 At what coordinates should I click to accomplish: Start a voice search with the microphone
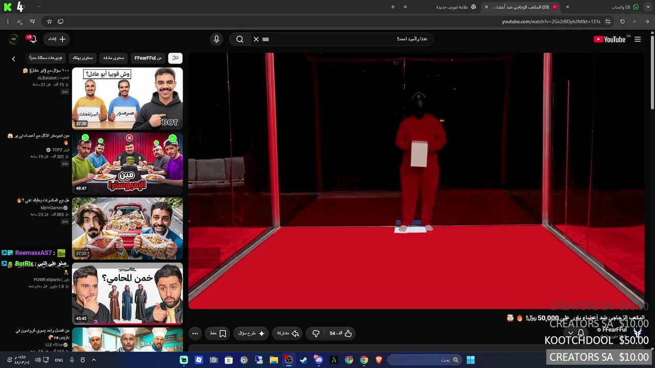tap(216, 39)
